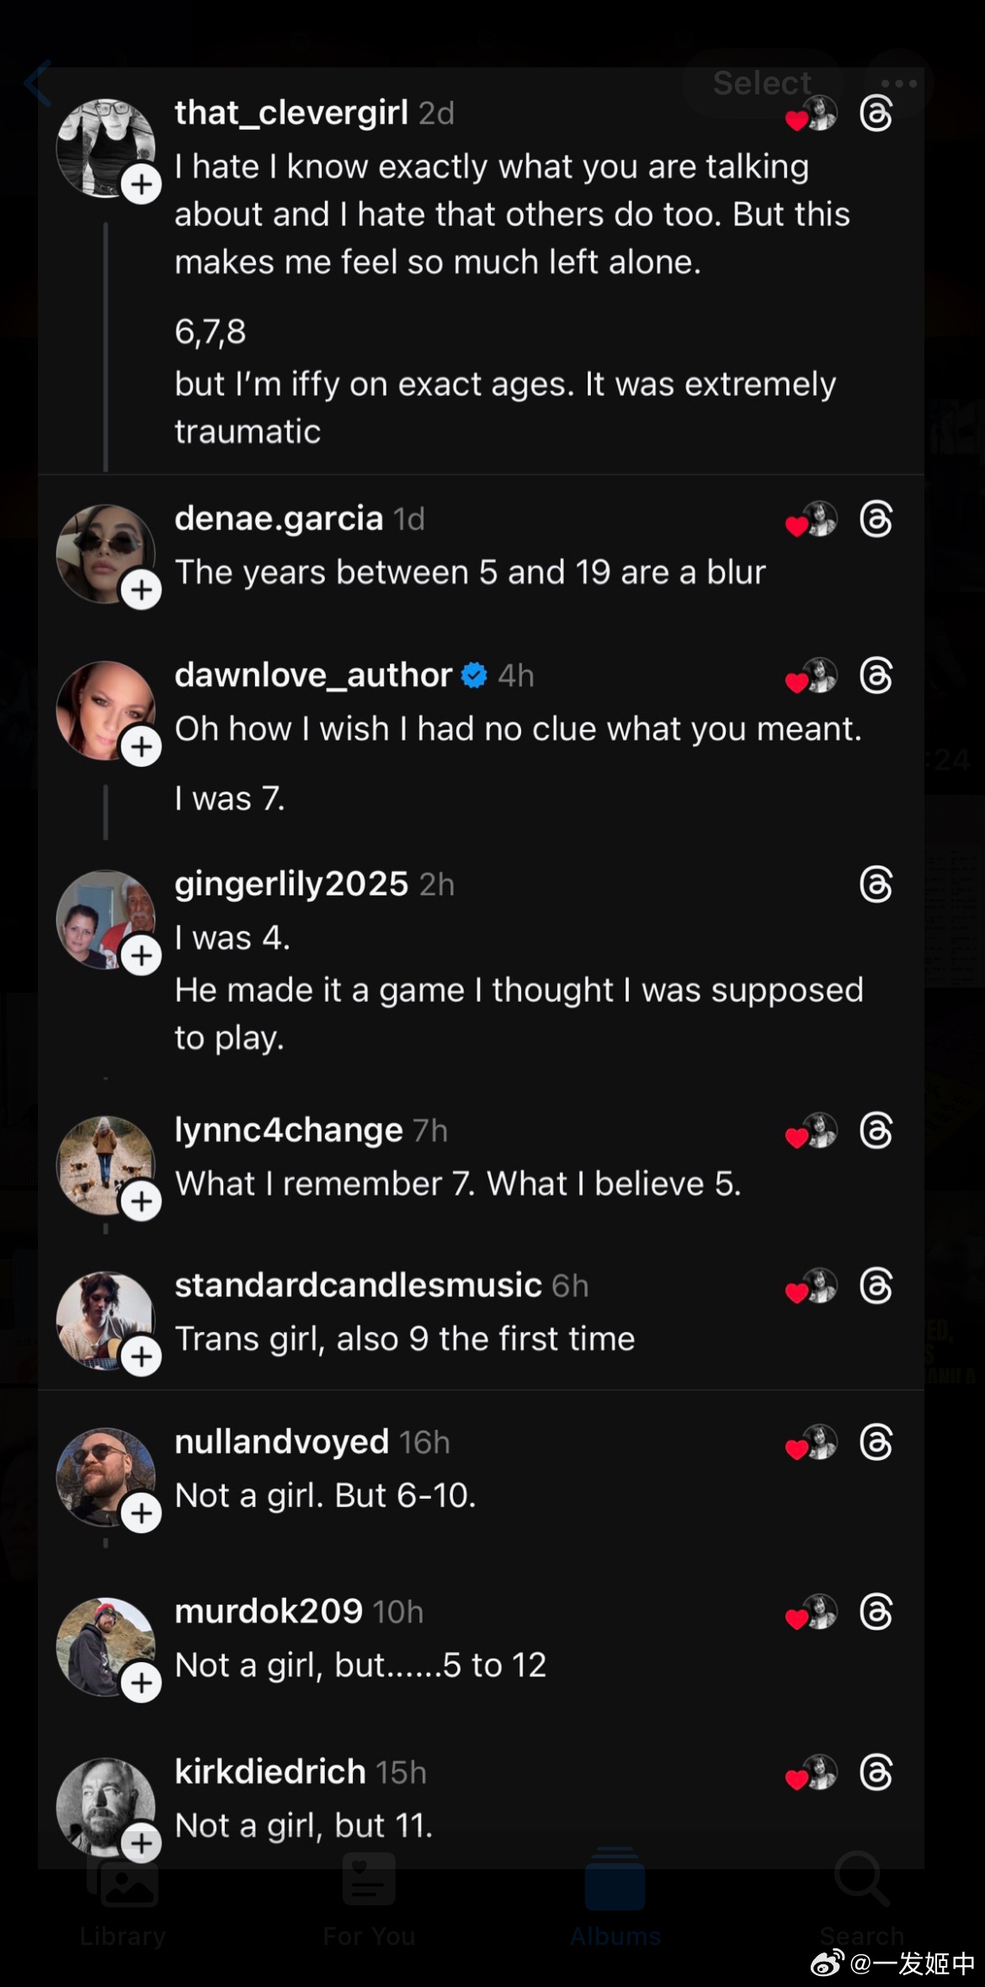The height and width of the screenshot is (1987, 985).
Task: Tap the liked-by heart on dawnlove_author's reply
Action: [798, 681]
